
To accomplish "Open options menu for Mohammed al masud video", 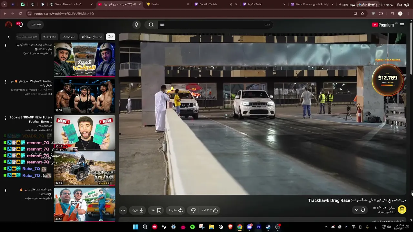I will 5,82.
